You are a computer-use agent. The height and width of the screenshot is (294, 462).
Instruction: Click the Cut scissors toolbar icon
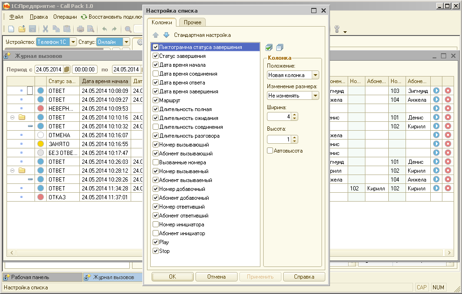pyautogui.click(x=45, y=29)
